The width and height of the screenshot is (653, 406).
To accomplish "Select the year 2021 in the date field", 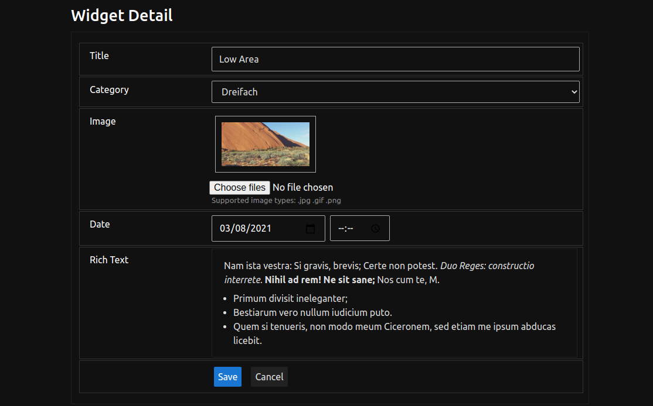I will point(261,229).
